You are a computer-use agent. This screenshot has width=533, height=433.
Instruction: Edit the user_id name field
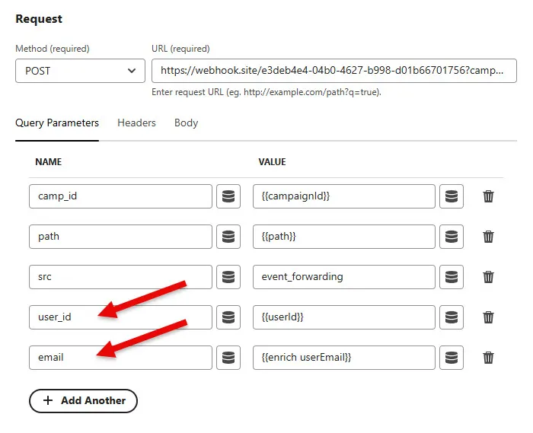click(120, 317)
